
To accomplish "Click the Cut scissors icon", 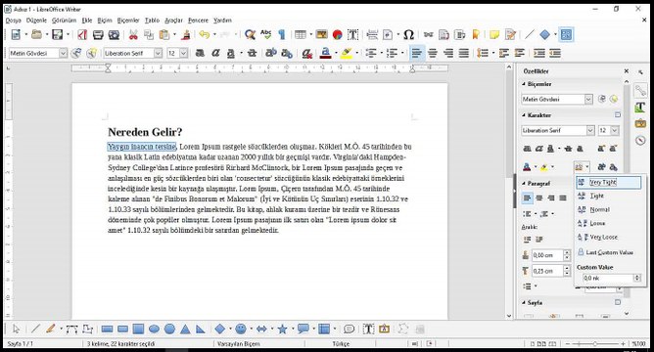I will pos(133,34).
